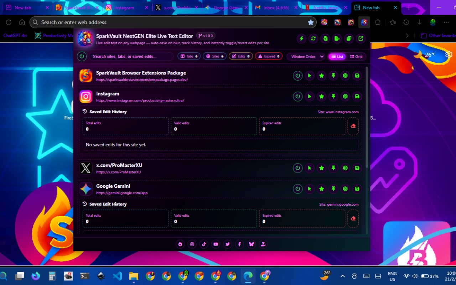Click target icon on x.com/ProMasterXU row
The width and height of the screenshot is (456, 285).
345,168
